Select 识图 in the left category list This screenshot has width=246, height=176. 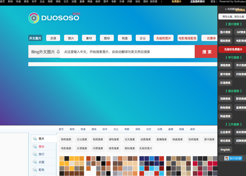click(x=41, y=162)
